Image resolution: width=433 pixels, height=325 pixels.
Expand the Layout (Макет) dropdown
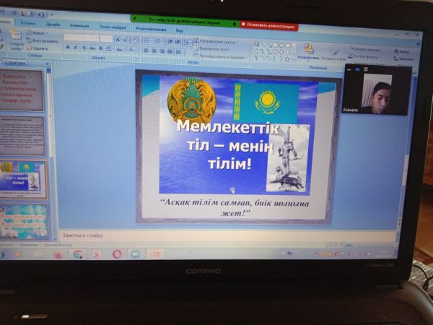coord(39,32)
